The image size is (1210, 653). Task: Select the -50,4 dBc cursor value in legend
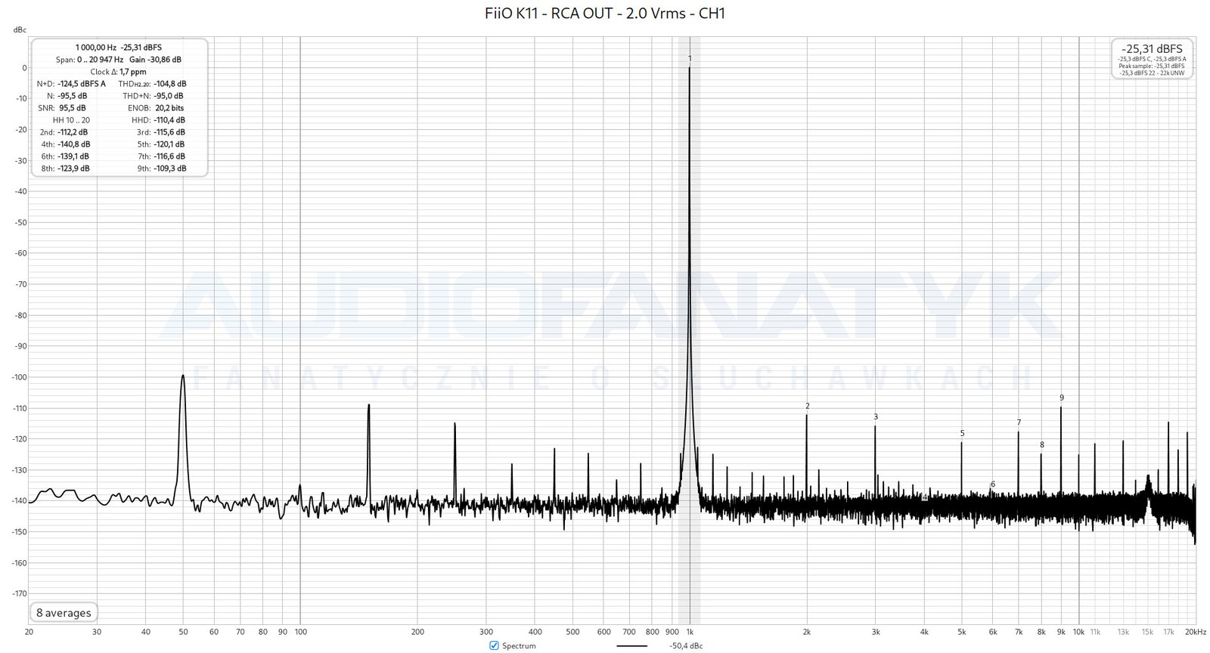pyautogui.click(x=686, y=646)
